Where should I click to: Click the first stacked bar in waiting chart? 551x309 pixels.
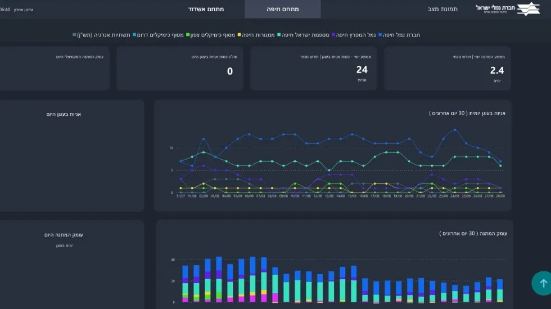click(185, 284)
